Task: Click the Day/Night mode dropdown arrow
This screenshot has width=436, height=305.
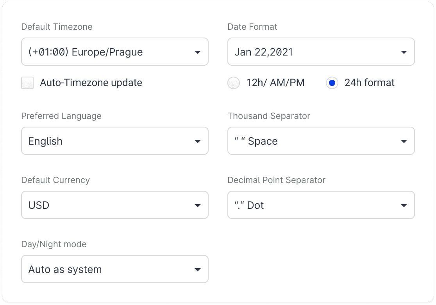Action: click(198, 269)
